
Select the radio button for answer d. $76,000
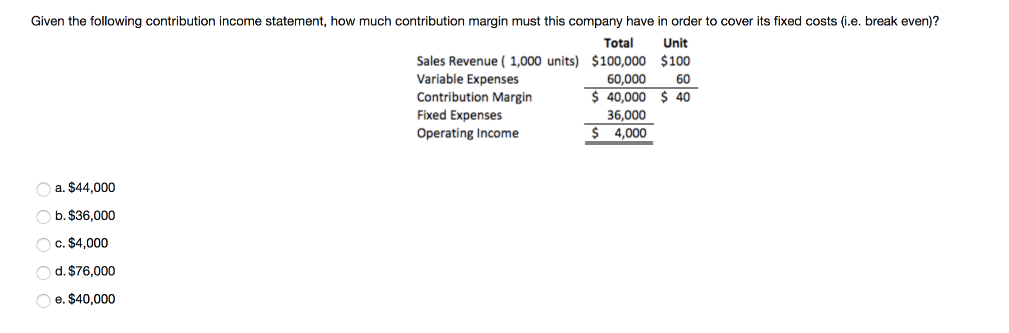click(43, 271)
